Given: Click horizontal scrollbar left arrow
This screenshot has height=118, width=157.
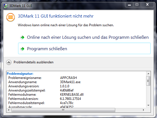Looking at the screenshot, I should coord(9,110).
